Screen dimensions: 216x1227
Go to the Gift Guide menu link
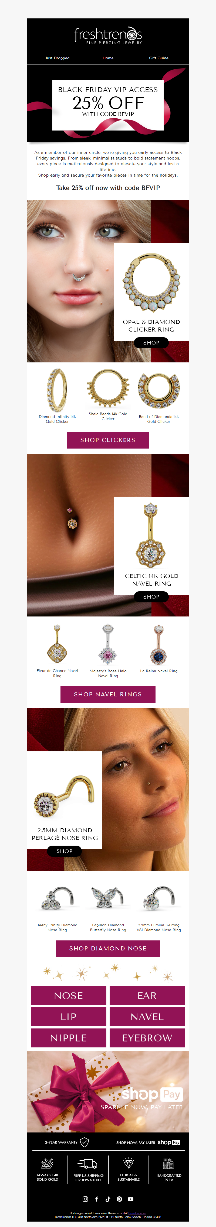tap(158, 58)
